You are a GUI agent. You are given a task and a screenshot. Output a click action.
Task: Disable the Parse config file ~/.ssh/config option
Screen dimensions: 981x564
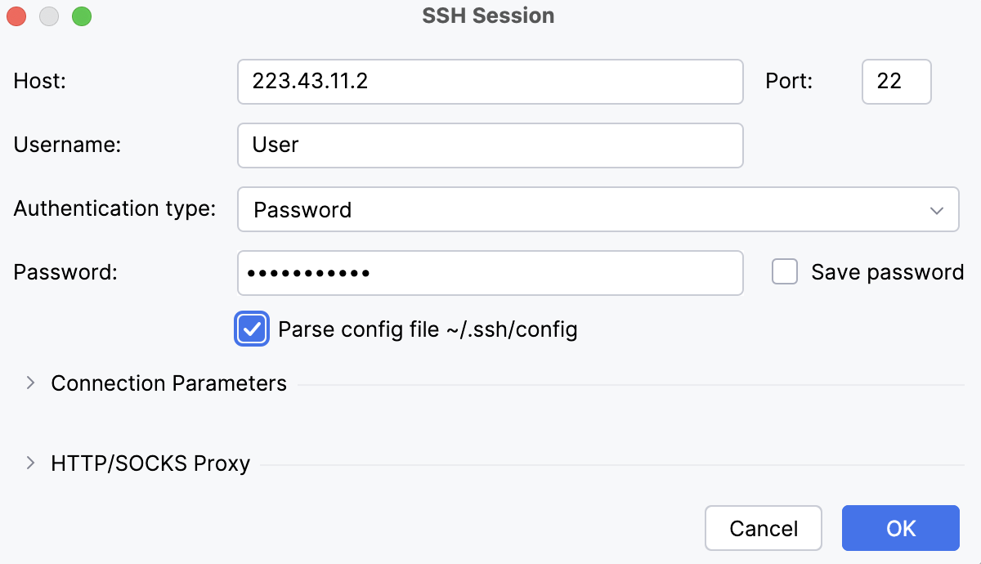click(252, 329)
